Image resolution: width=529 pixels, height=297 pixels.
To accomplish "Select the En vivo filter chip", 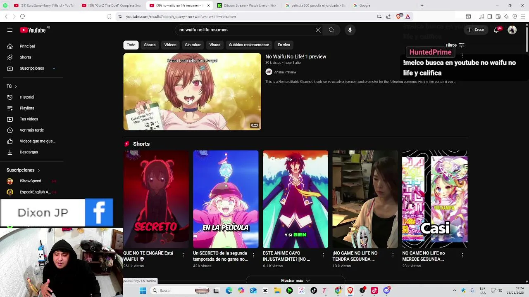I will coord(284,45).
